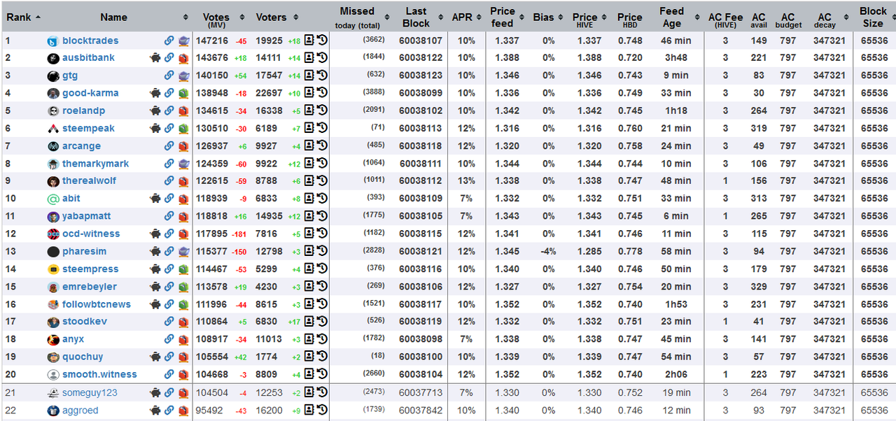Click the Block Size column header
The height and width of the screenshot is (421, 896).
873,17
